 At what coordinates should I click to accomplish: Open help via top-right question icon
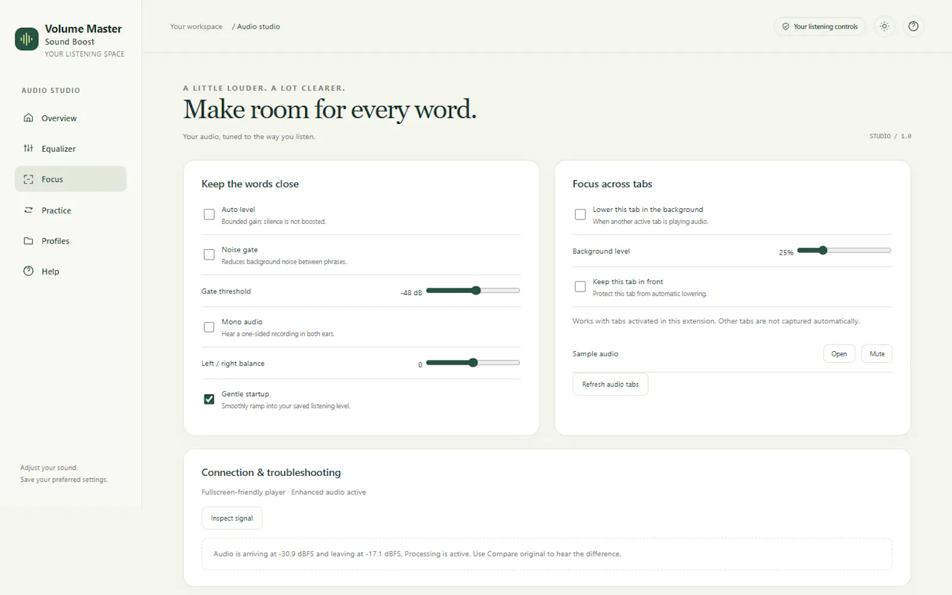[x=913, y=26]
